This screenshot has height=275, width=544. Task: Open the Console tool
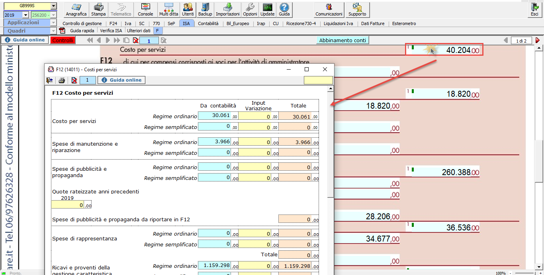coord(145,9)
